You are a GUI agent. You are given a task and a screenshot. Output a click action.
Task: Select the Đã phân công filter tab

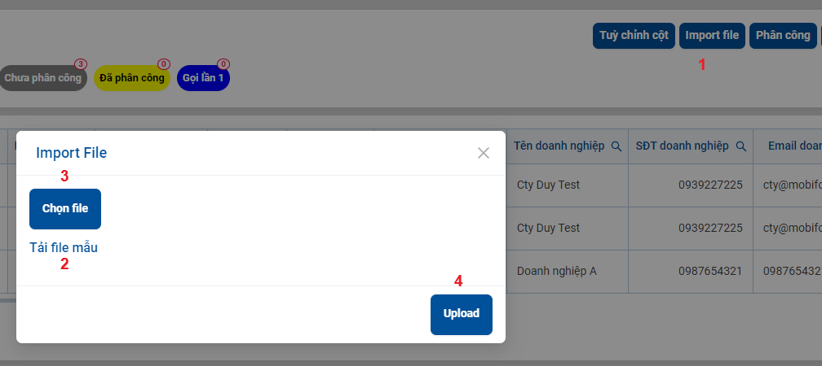(132, 78)
